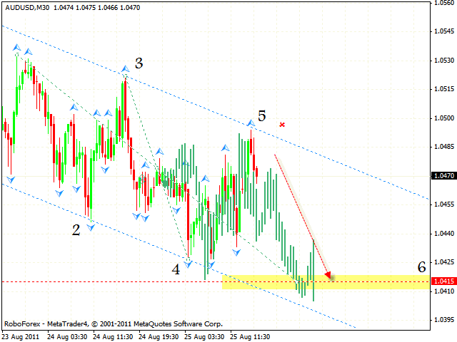Image resolution: width=457 pixels, height=342 pixels.
Task: Select the 1.0545 price axis label
Action: click(x=444, y=31)
